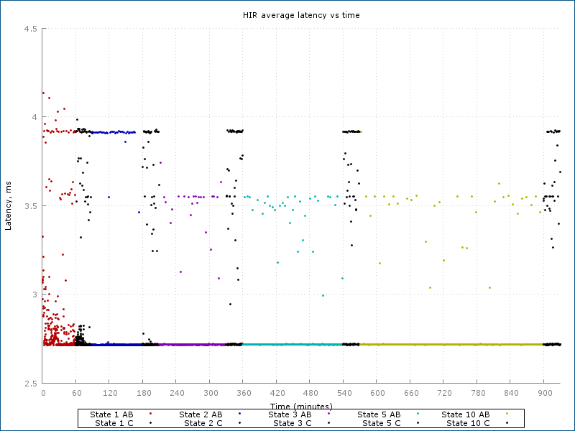Click the cyan State 5 AB legend marker
The height and width of the screenshot is (431, 575).
coord(418,414)
